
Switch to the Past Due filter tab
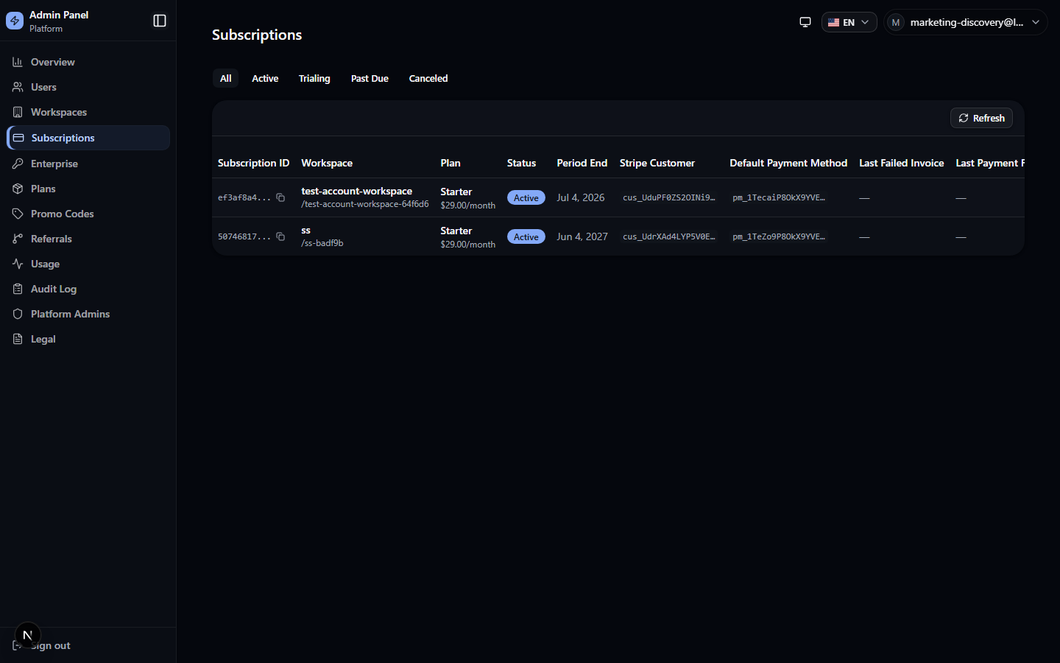[x=370, y=78]
